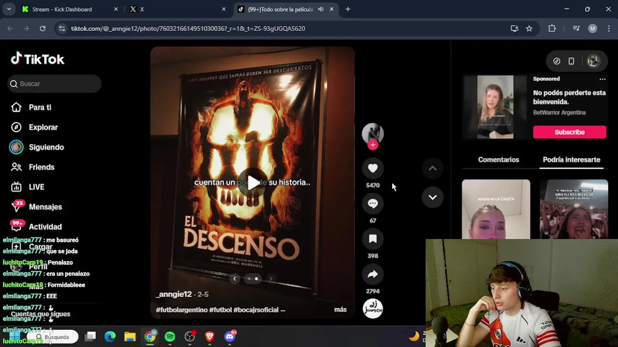The image size is (618, 347).
Task: Open the comments bubble icon
Action: [x=373, y=203]
